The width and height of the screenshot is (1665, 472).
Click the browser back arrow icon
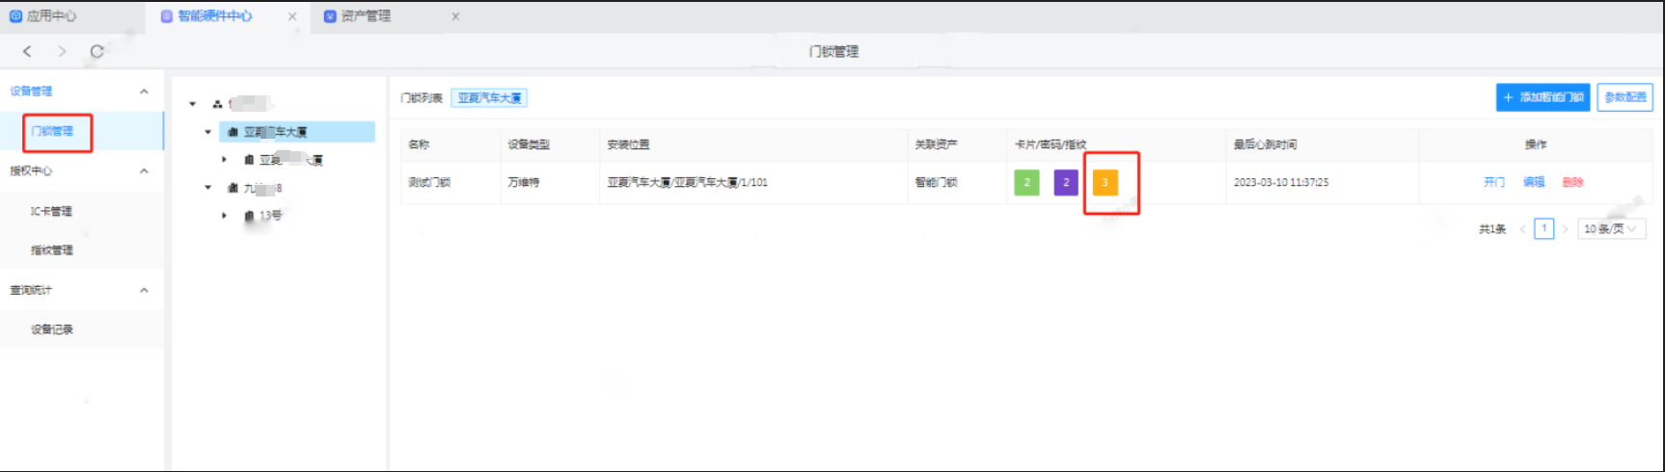click(27, 51)
